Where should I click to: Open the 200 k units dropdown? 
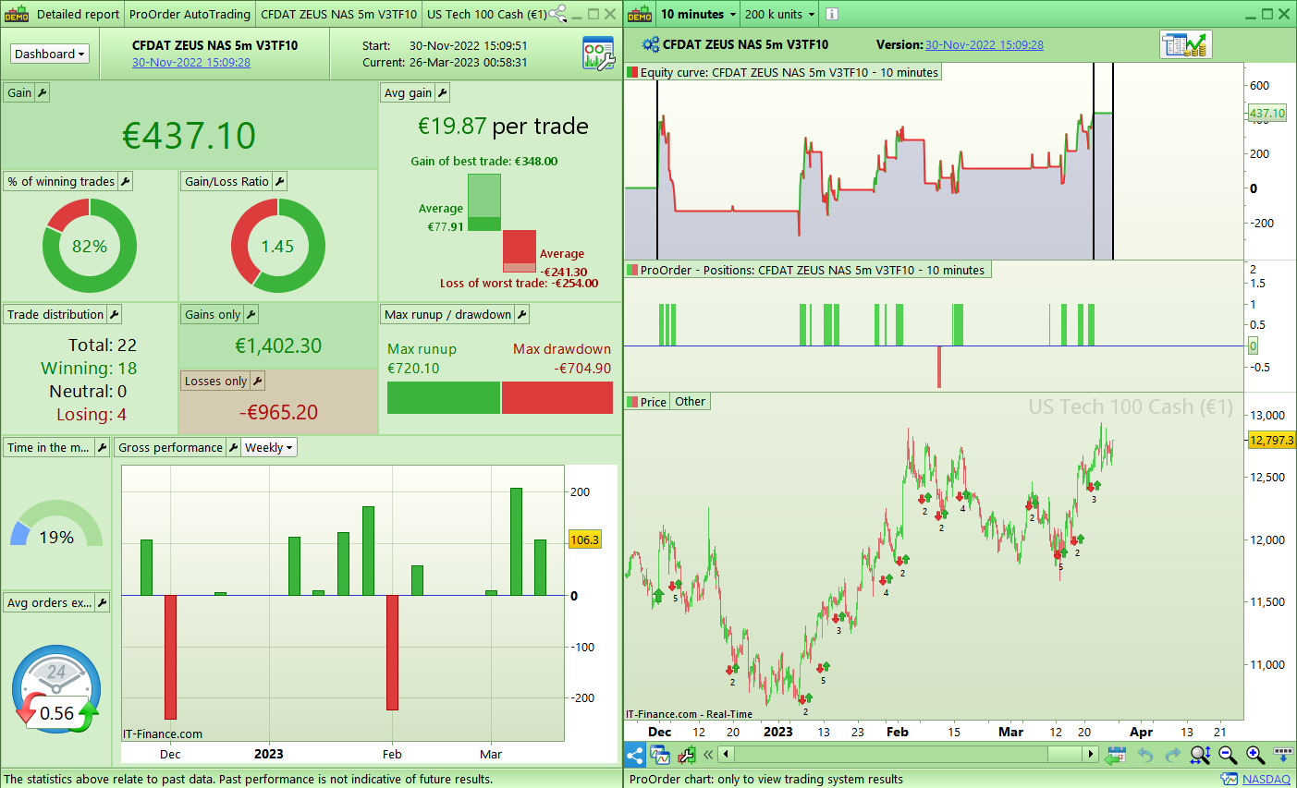(780, 14)
